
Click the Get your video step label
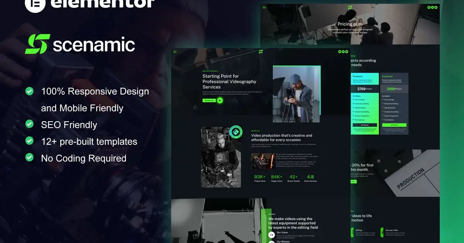(x=392, y=230)
